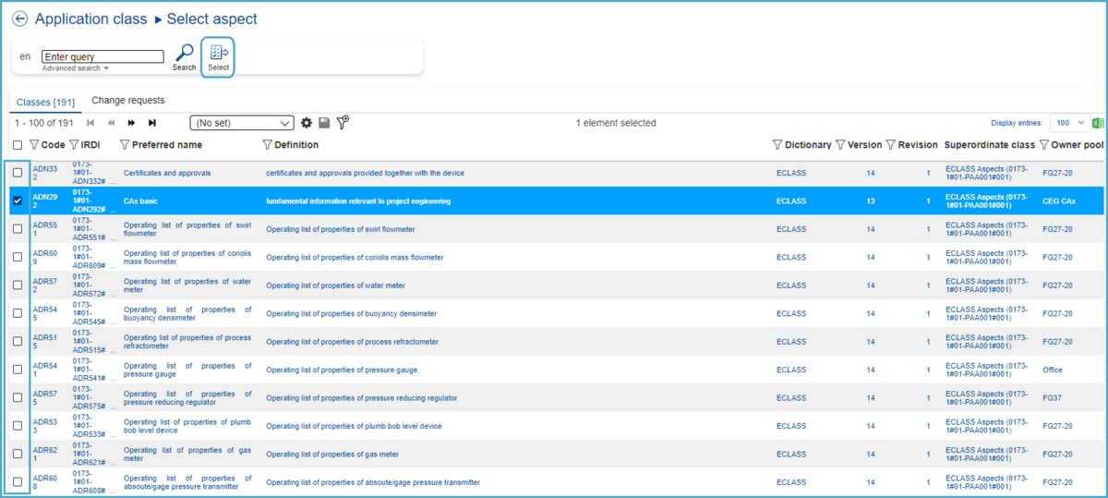Click the filter funnel for Preferred name
This screenshot has height=498, width=1108.
click(x=126, y=145)
